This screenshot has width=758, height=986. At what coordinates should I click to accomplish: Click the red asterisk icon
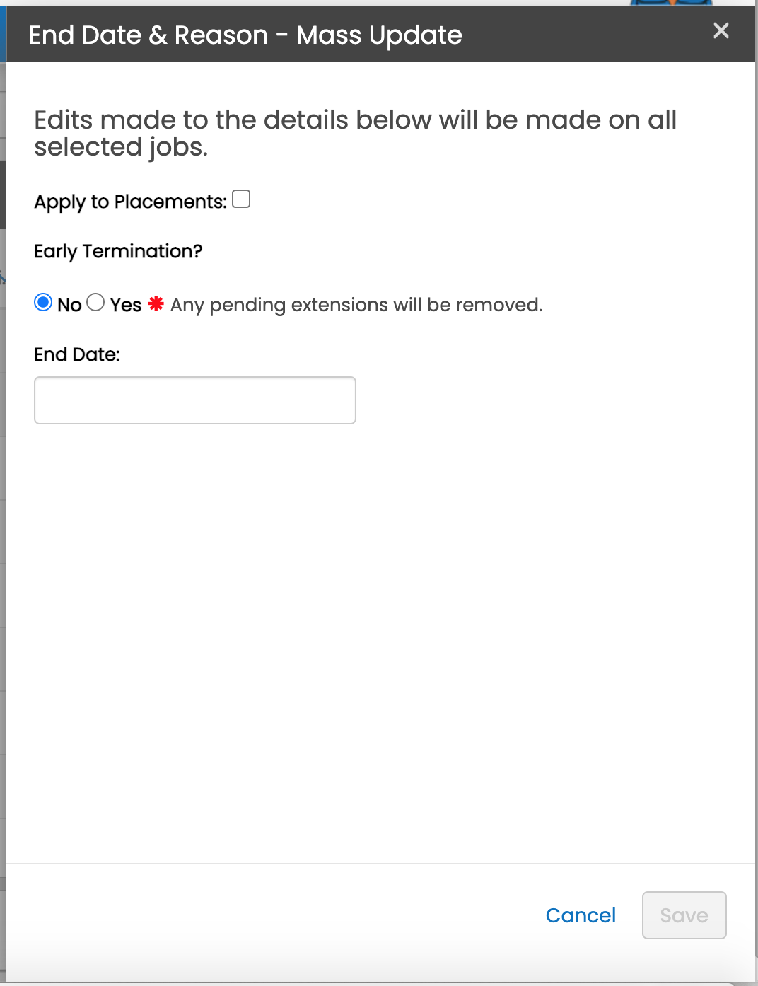click(x=156, y=304)
